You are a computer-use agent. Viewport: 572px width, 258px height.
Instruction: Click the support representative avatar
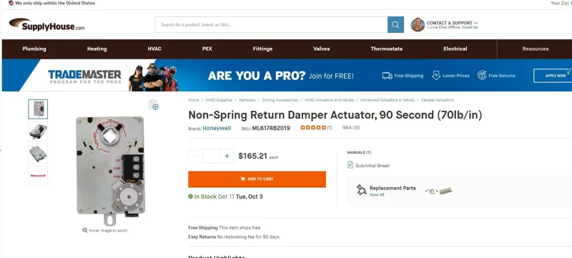coord(418,25)
